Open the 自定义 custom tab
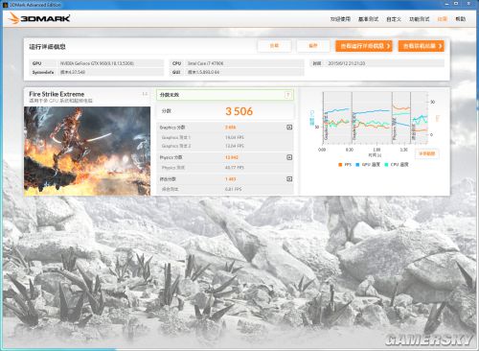479x351 pixels. (394, 19)
